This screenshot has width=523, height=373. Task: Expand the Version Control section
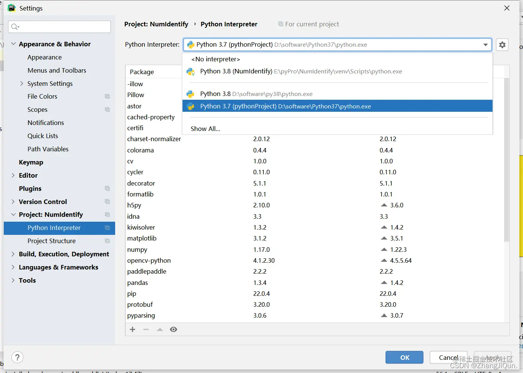click(x=13, y=202)
